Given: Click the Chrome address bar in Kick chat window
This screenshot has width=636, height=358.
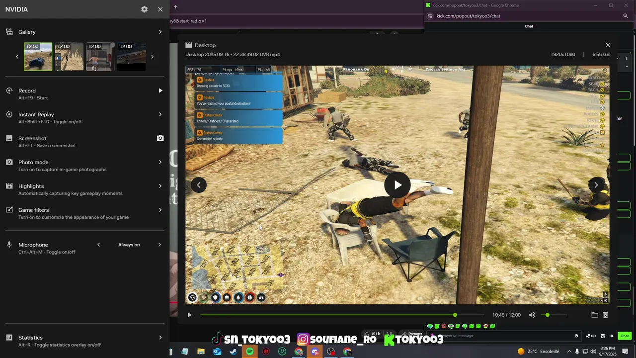Looking at the screenshot, I should [x=527, y=16].
